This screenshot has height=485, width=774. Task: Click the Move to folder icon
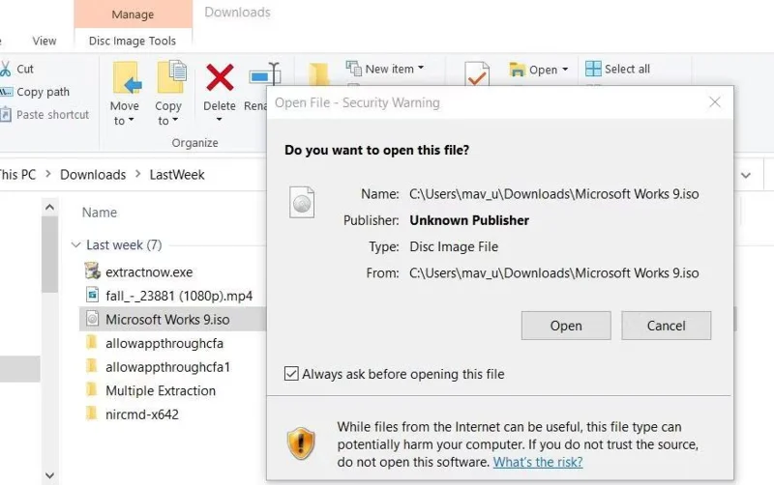pos(127,78)
